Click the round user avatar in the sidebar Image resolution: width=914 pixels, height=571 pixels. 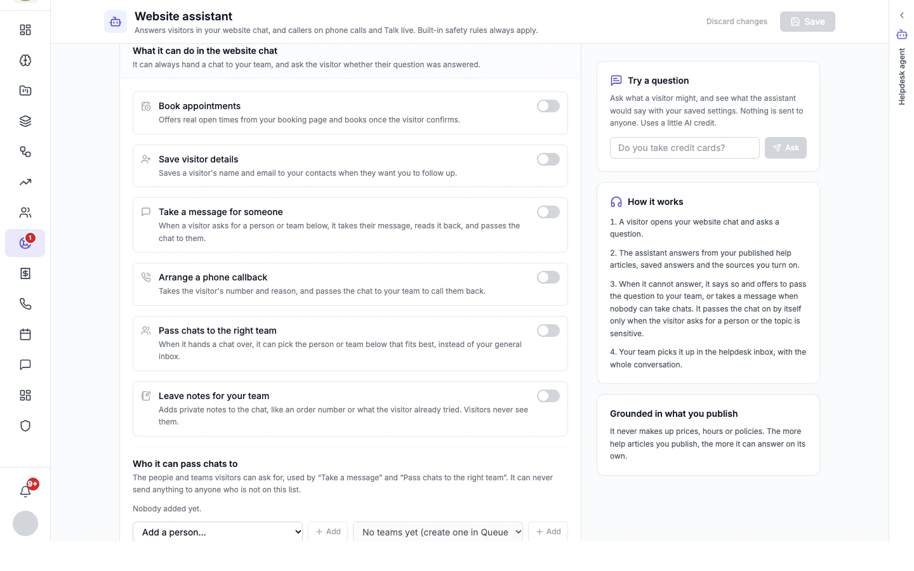pos(25,523)
